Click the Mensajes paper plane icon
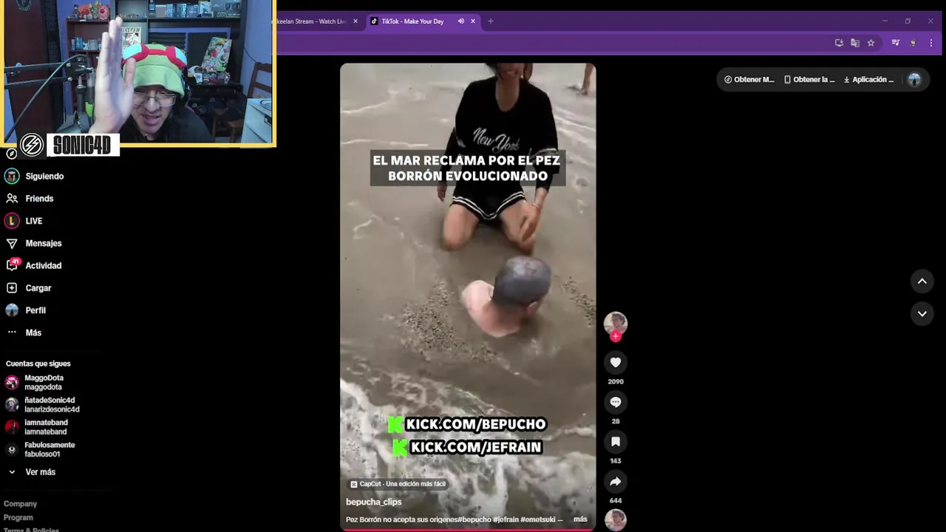Viewport: 946px width, 532px height. 11,243
